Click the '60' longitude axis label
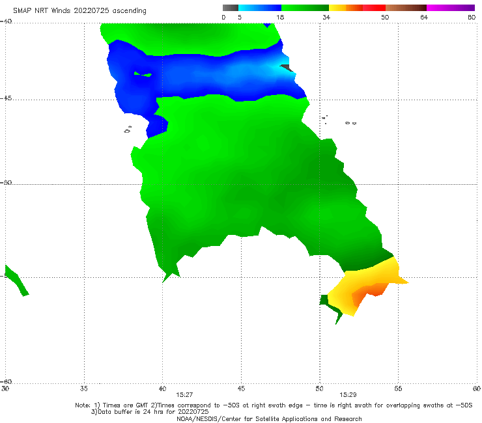 tap(477, 389)
